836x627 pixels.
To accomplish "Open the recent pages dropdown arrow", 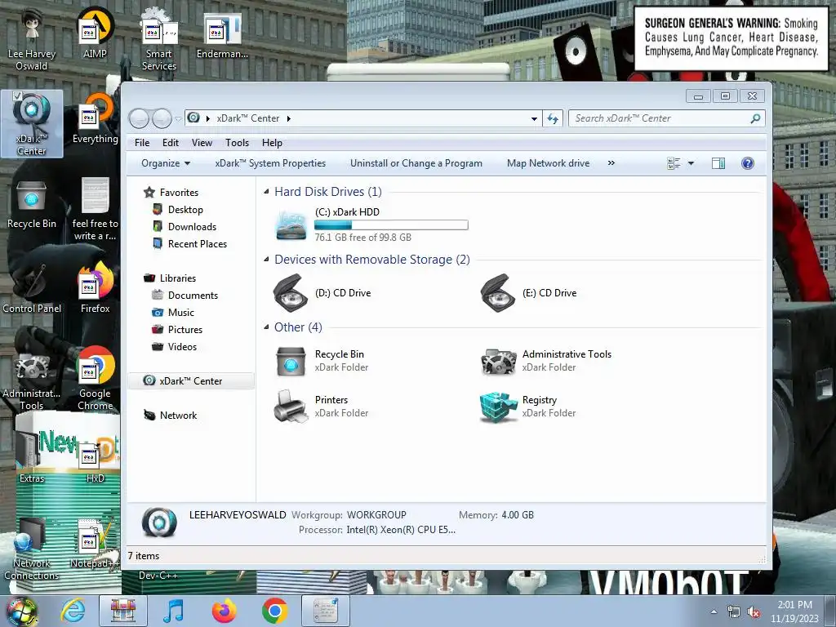I will [178, 119].
